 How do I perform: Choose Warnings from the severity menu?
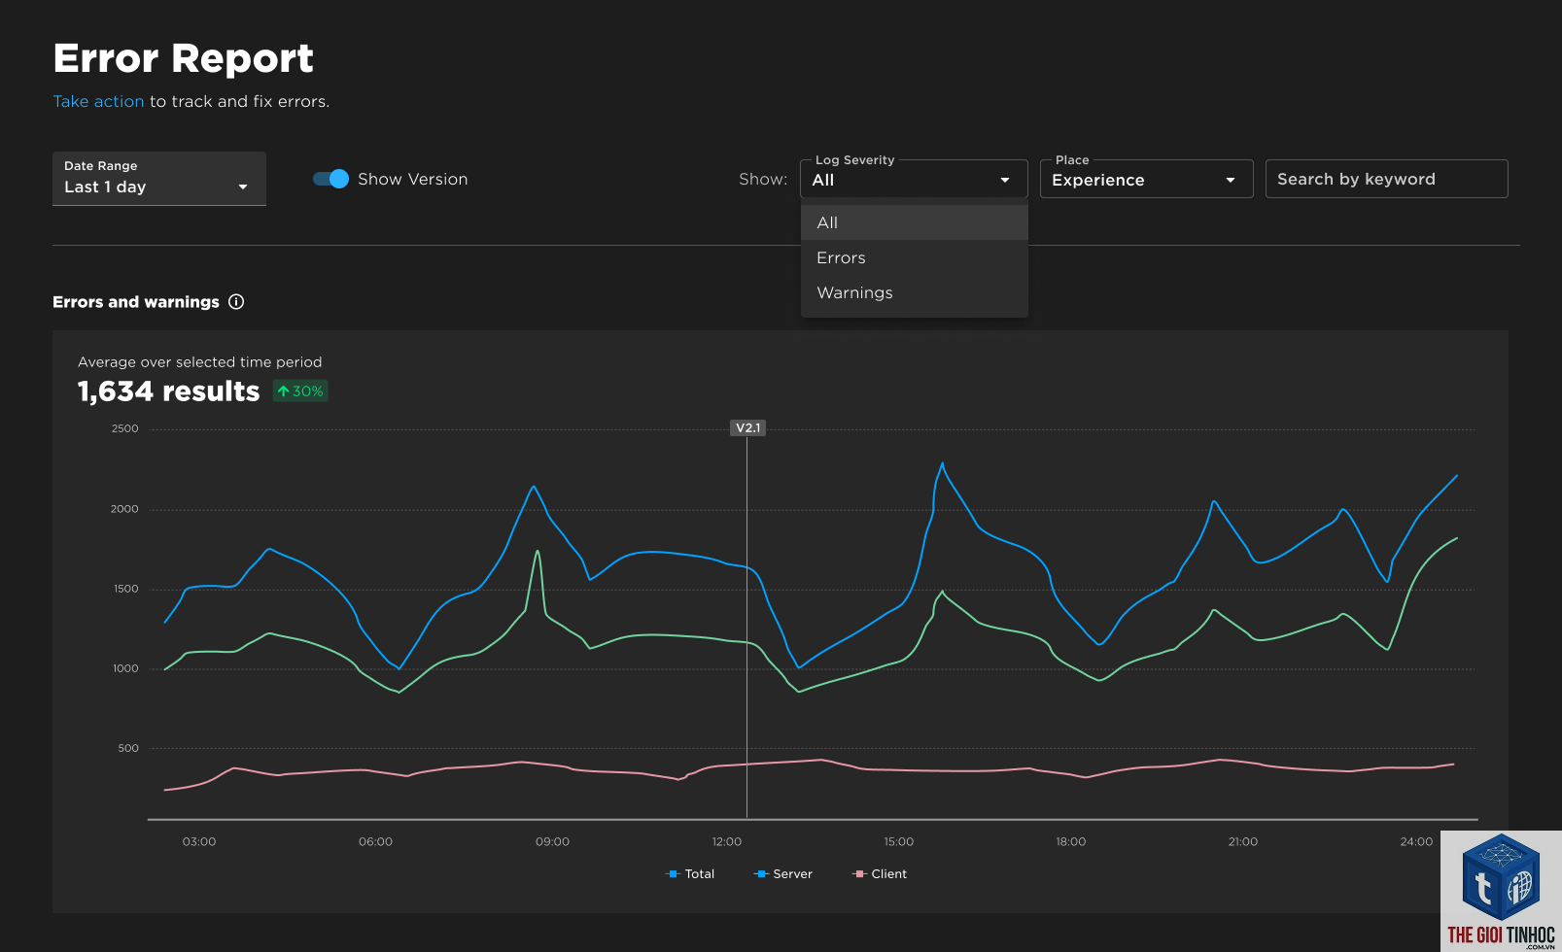[914, 292]
